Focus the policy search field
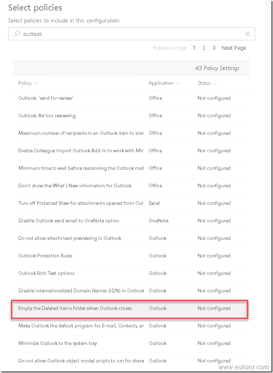The width and height of the screenshot is (273, 373). coord(131,34)
